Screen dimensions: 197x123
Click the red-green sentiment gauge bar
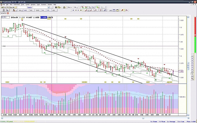pos(195,35)
